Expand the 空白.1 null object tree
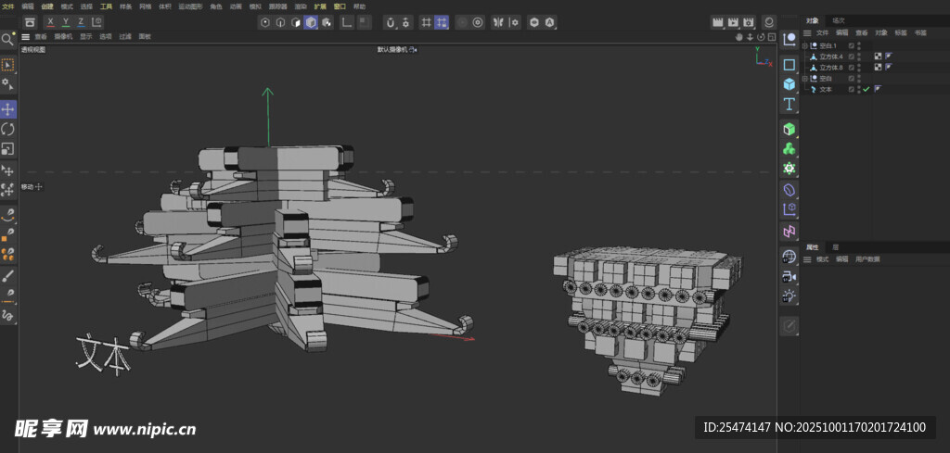Viewport: 950px width, 453px height. click(x=805, y=45)
